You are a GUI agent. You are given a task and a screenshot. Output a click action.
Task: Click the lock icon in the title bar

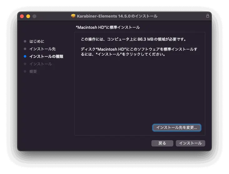[207, 16]
